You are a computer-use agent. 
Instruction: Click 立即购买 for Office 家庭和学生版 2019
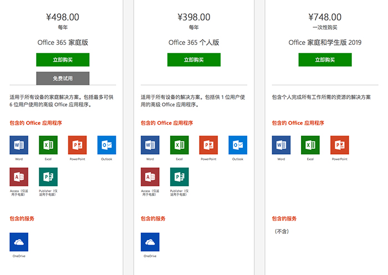click(x=325, y=60)
